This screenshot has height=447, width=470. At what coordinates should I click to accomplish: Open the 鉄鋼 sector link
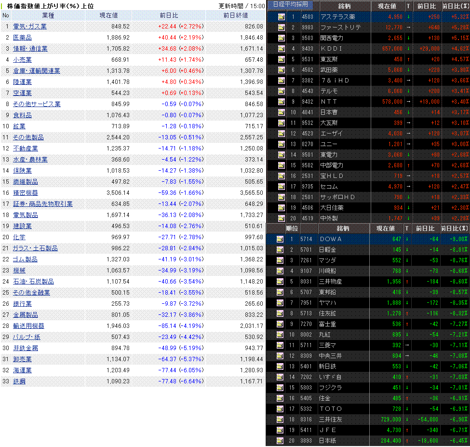(19, 381)
